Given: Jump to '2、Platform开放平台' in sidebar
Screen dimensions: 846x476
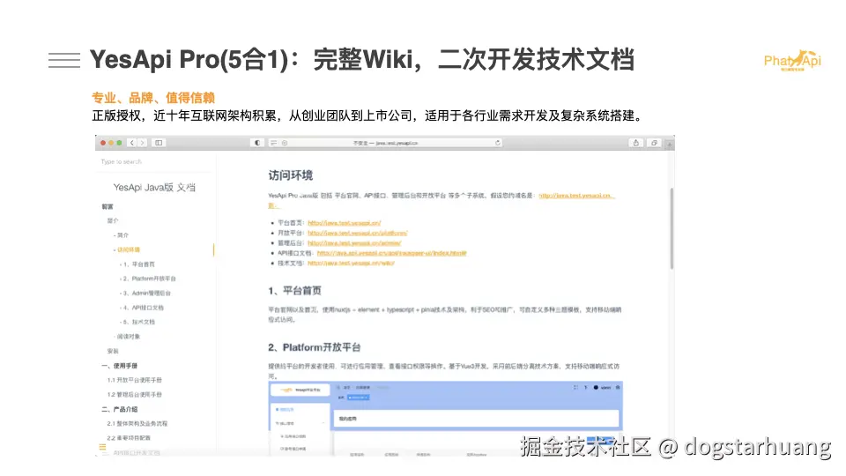Looking at the screenshot, I should [x=148, y=279].
